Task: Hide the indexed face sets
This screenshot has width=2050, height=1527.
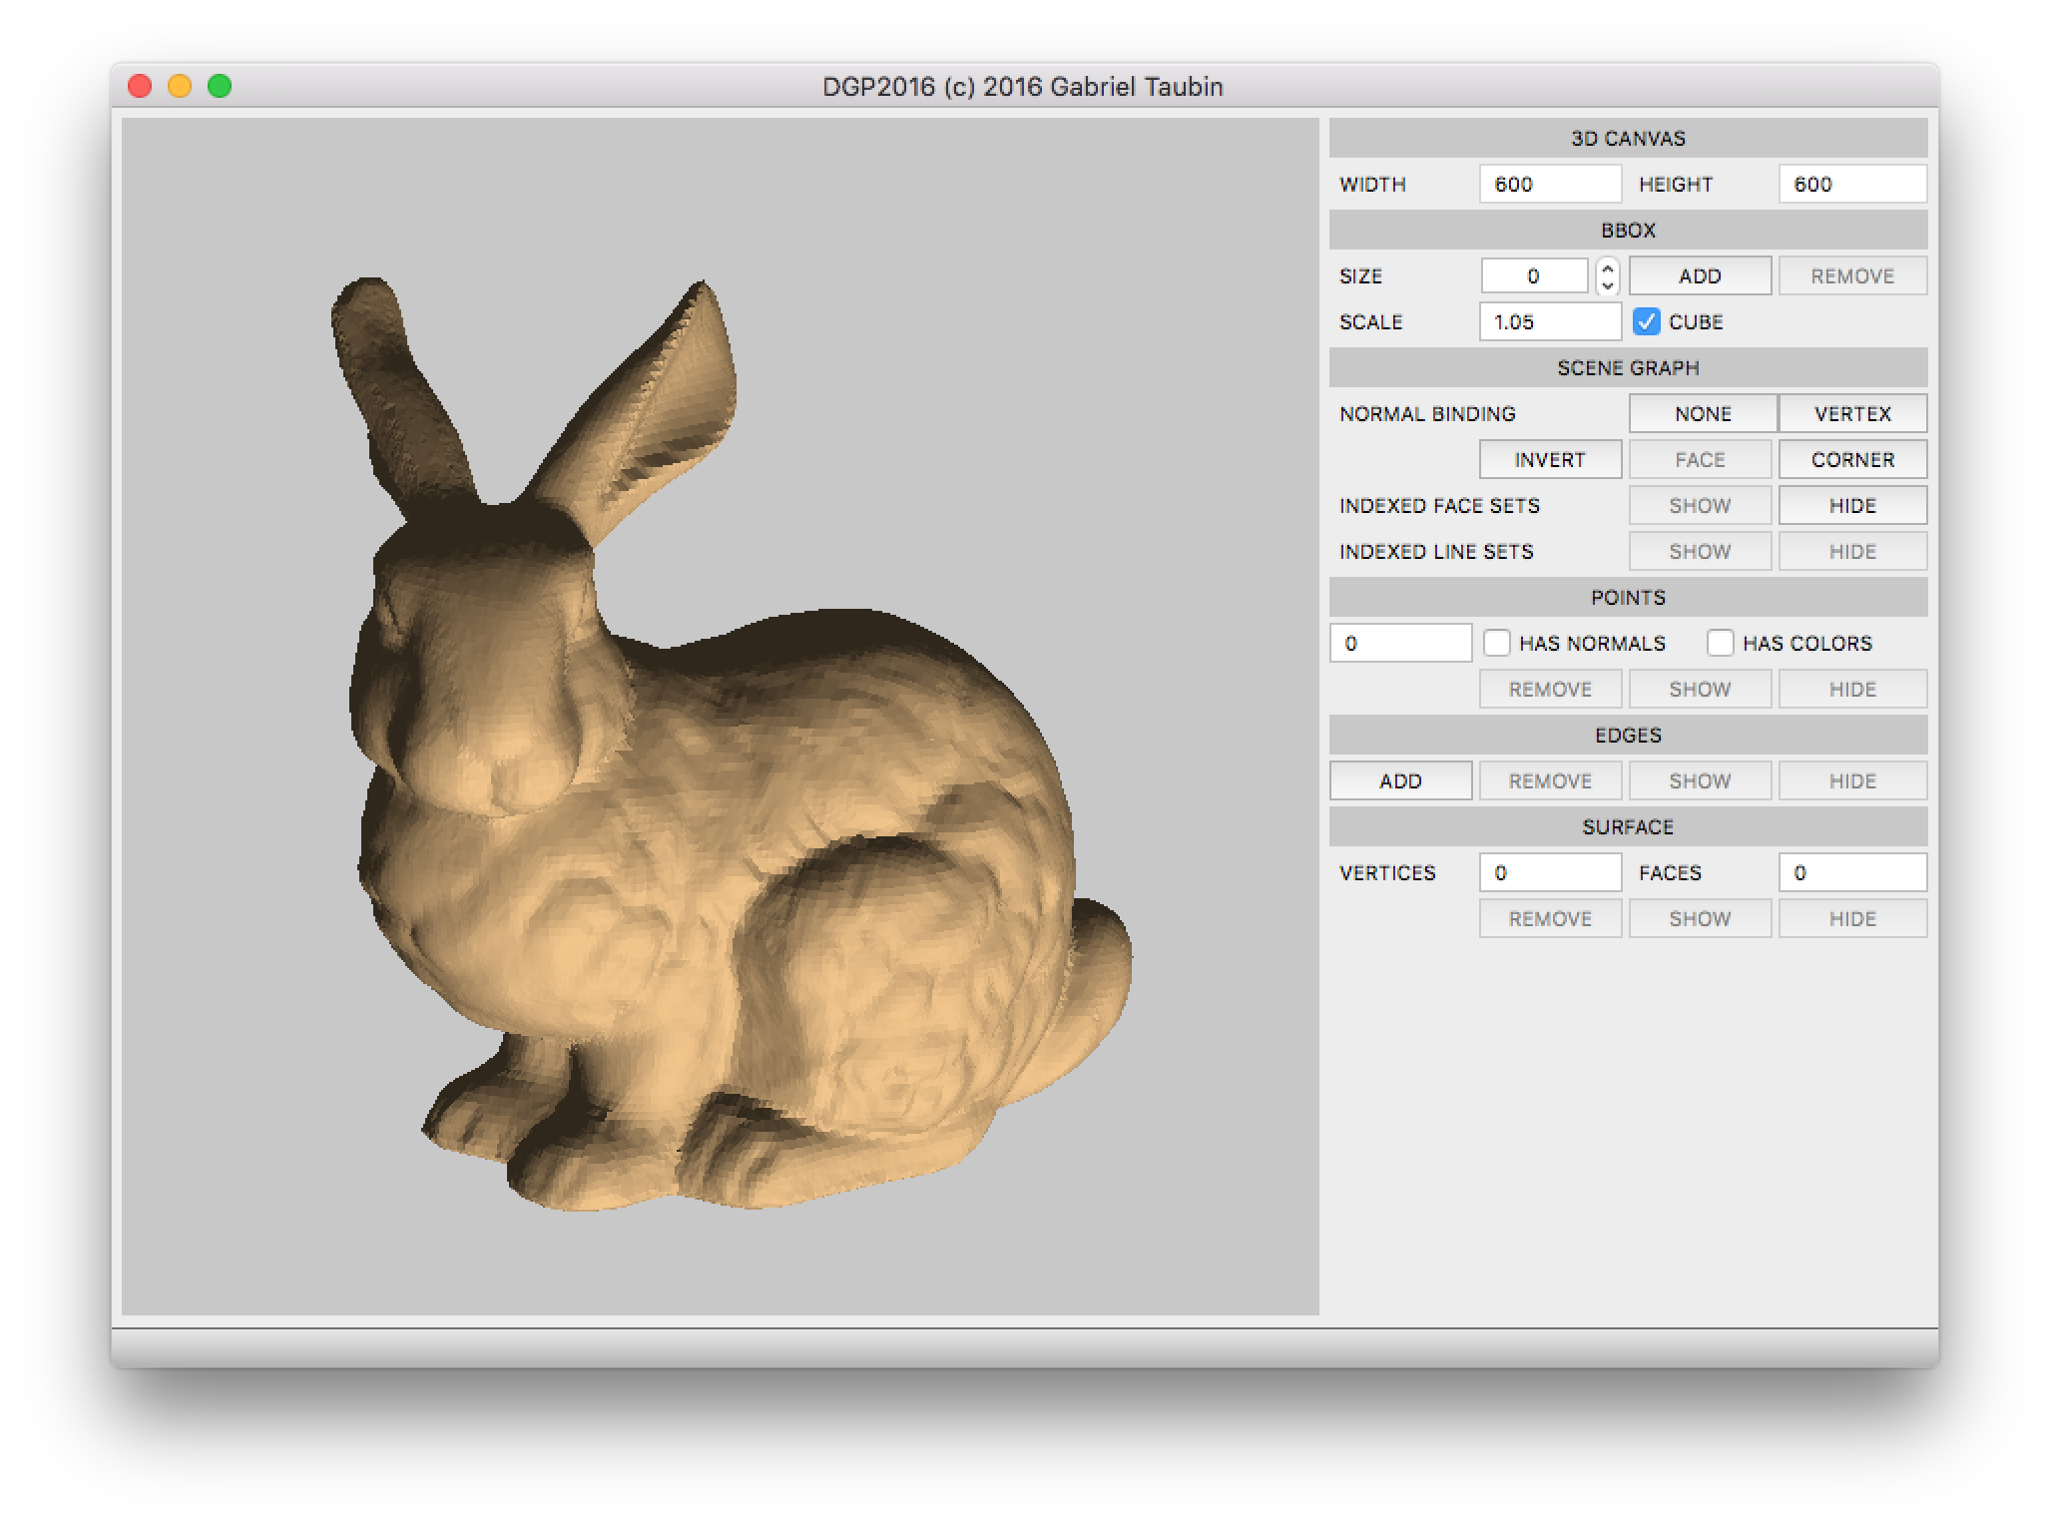Action: [x=1852, y=505]
